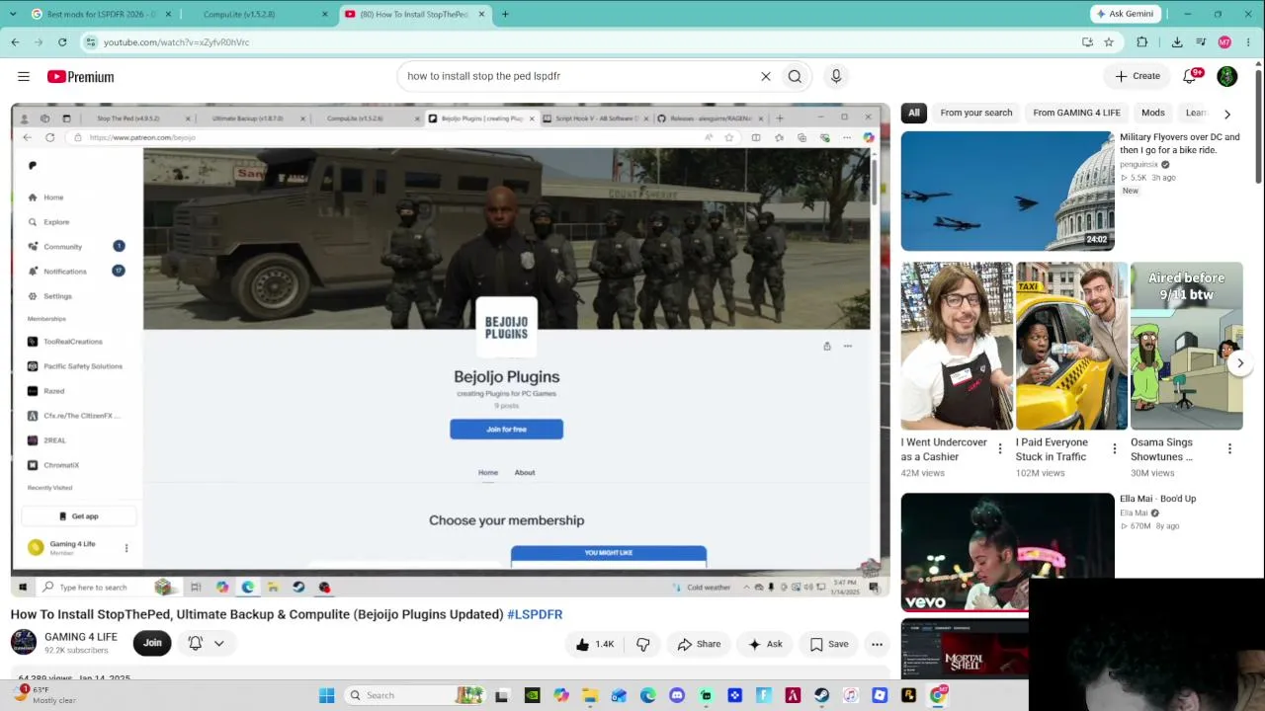The height and width of the screenshot is (711, 1265).
Task: Open Windows Start menu
Action: tap(326, 695)
